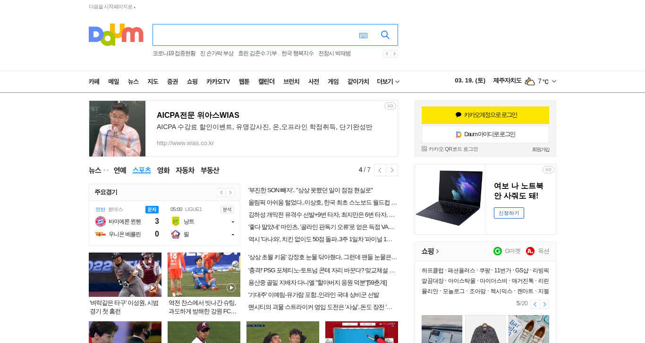This screenshot has width=645, height=343.
Task: Click the Bayern Munich team logo
Action: tap(101, 221)
